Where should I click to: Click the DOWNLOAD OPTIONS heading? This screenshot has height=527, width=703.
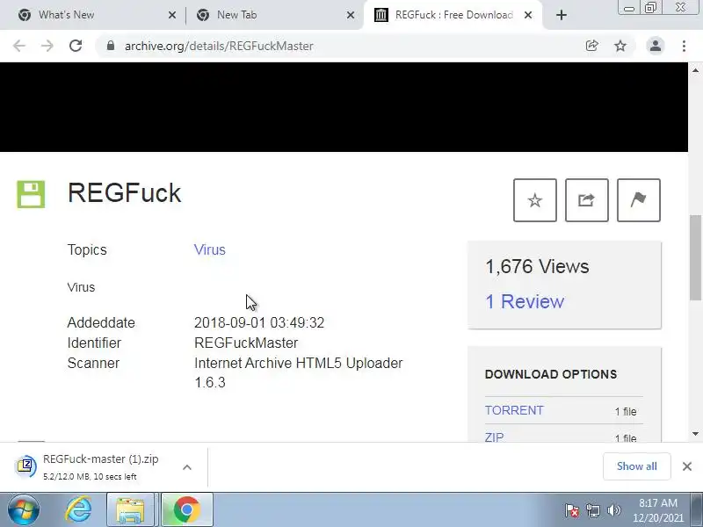tap(551, 374)
